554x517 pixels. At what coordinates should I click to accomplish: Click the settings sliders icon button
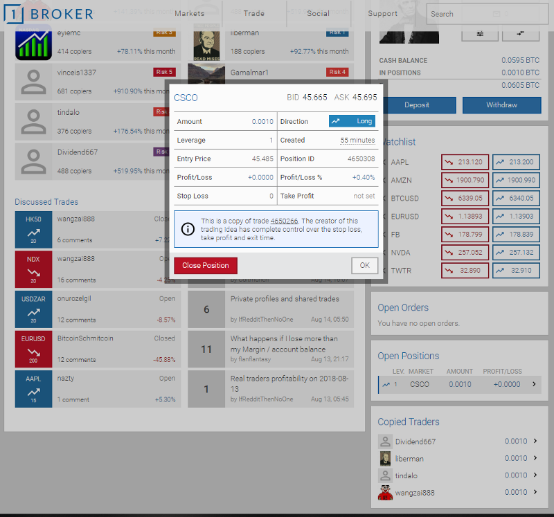tap(480, 34)
